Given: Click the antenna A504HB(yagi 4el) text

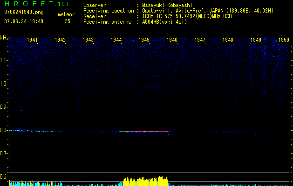Looking at the screenshot, I should tap(164, 22).
